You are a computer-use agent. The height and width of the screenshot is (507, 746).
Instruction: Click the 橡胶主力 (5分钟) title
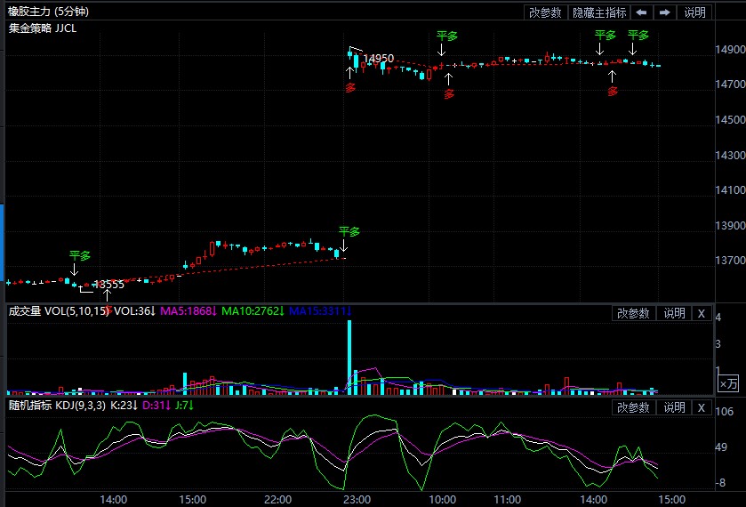[x=49, y=12]
